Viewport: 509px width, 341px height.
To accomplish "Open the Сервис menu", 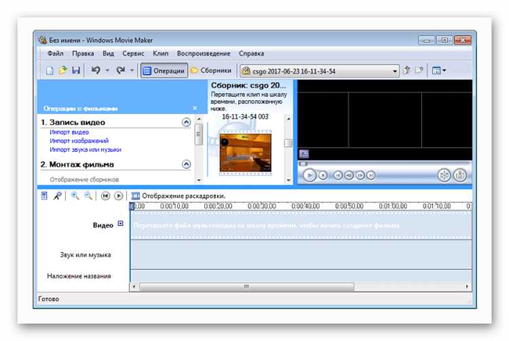I will point(133,54).
